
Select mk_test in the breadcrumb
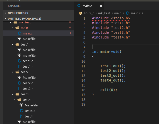pos(104,13)
